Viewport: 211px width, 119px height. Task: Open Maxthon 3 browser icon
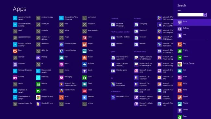(x=136, y=32)
